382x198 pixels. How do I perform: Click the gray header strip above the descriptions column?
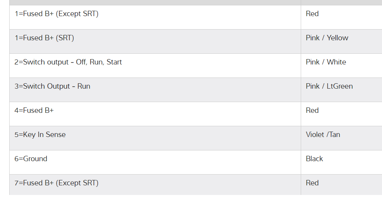(154, 2)
